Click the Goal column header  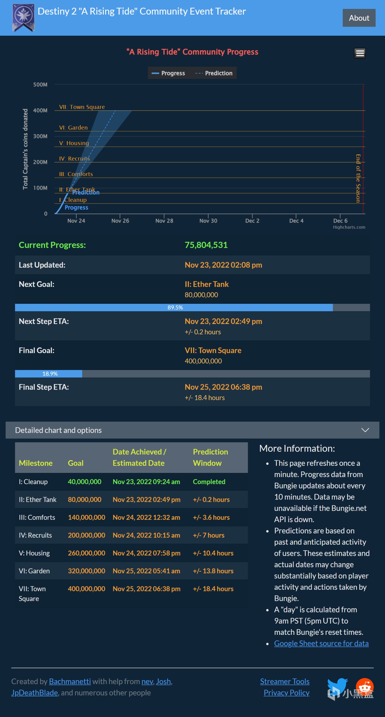coord(75,463)
